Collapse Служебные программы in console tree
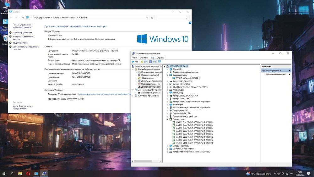This screenshot has width=314, height=177. click(133, 69)
